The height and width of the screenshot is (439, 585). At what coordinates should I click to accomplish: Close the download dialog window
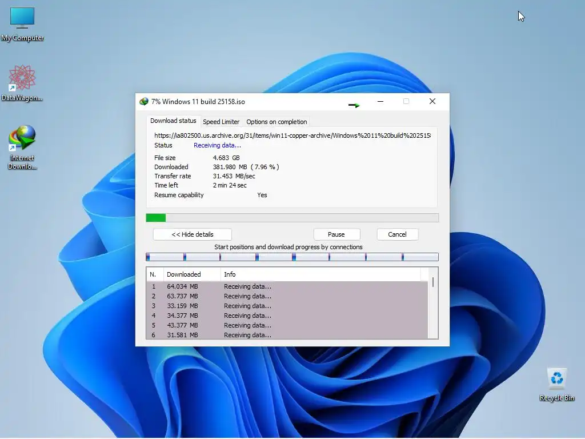tap(432, 102)
